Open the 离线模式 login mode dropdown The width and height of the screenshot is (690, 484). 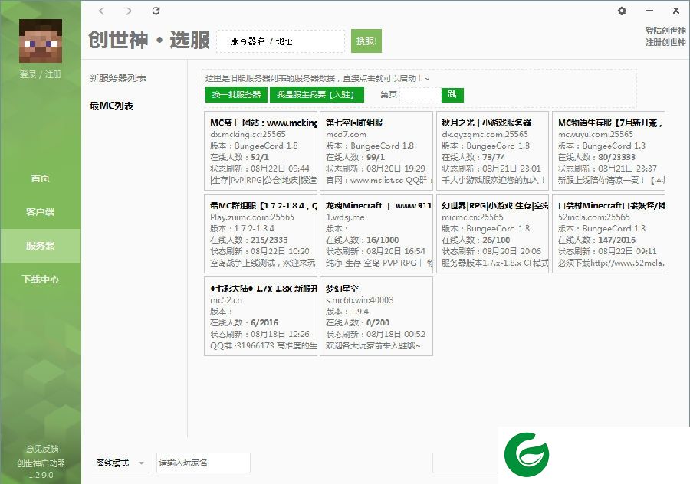coord(120,463)
